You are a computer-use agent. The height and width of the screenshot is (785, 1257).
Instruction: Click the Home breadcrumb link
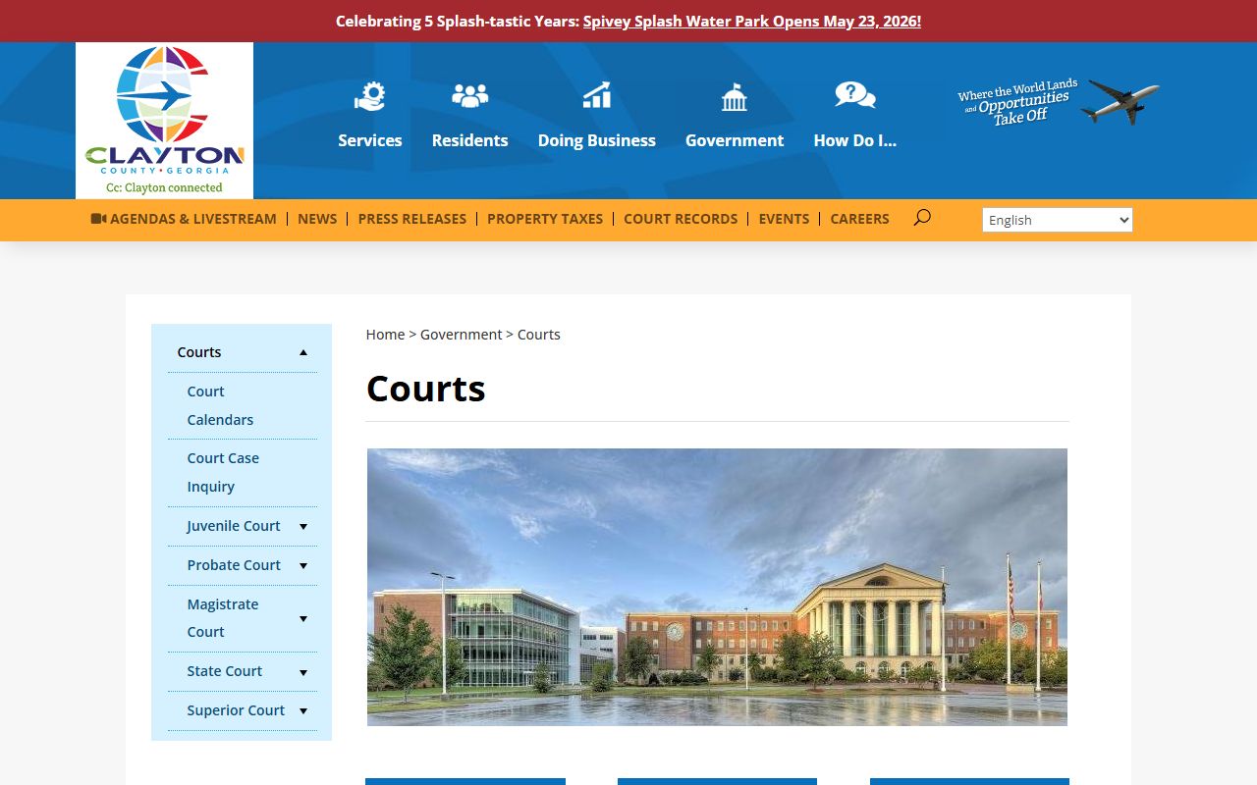point(385,335)
